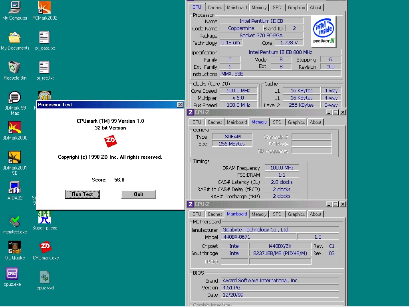Select the PCMark2002 shortcut icon

[45, 7]
